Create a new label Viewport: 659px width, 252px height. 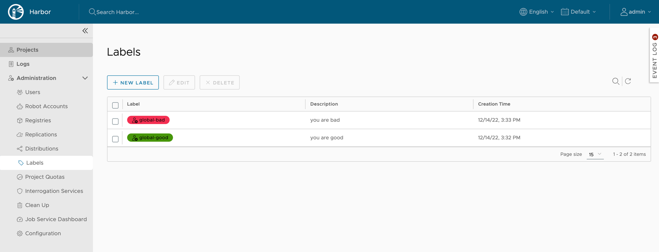133,82
